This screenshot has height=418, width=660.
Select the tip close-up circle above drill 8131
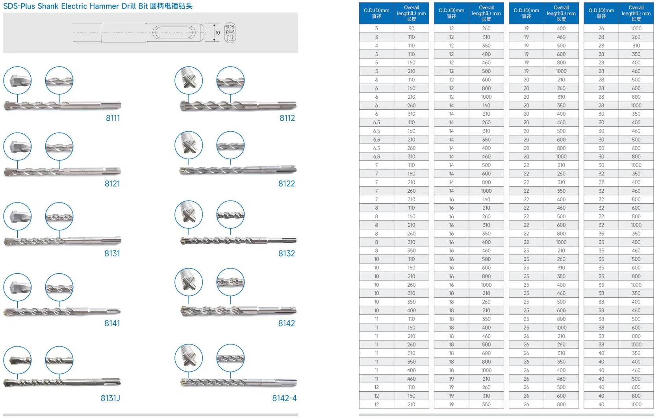pyautogui.click(x=17, y=216)
